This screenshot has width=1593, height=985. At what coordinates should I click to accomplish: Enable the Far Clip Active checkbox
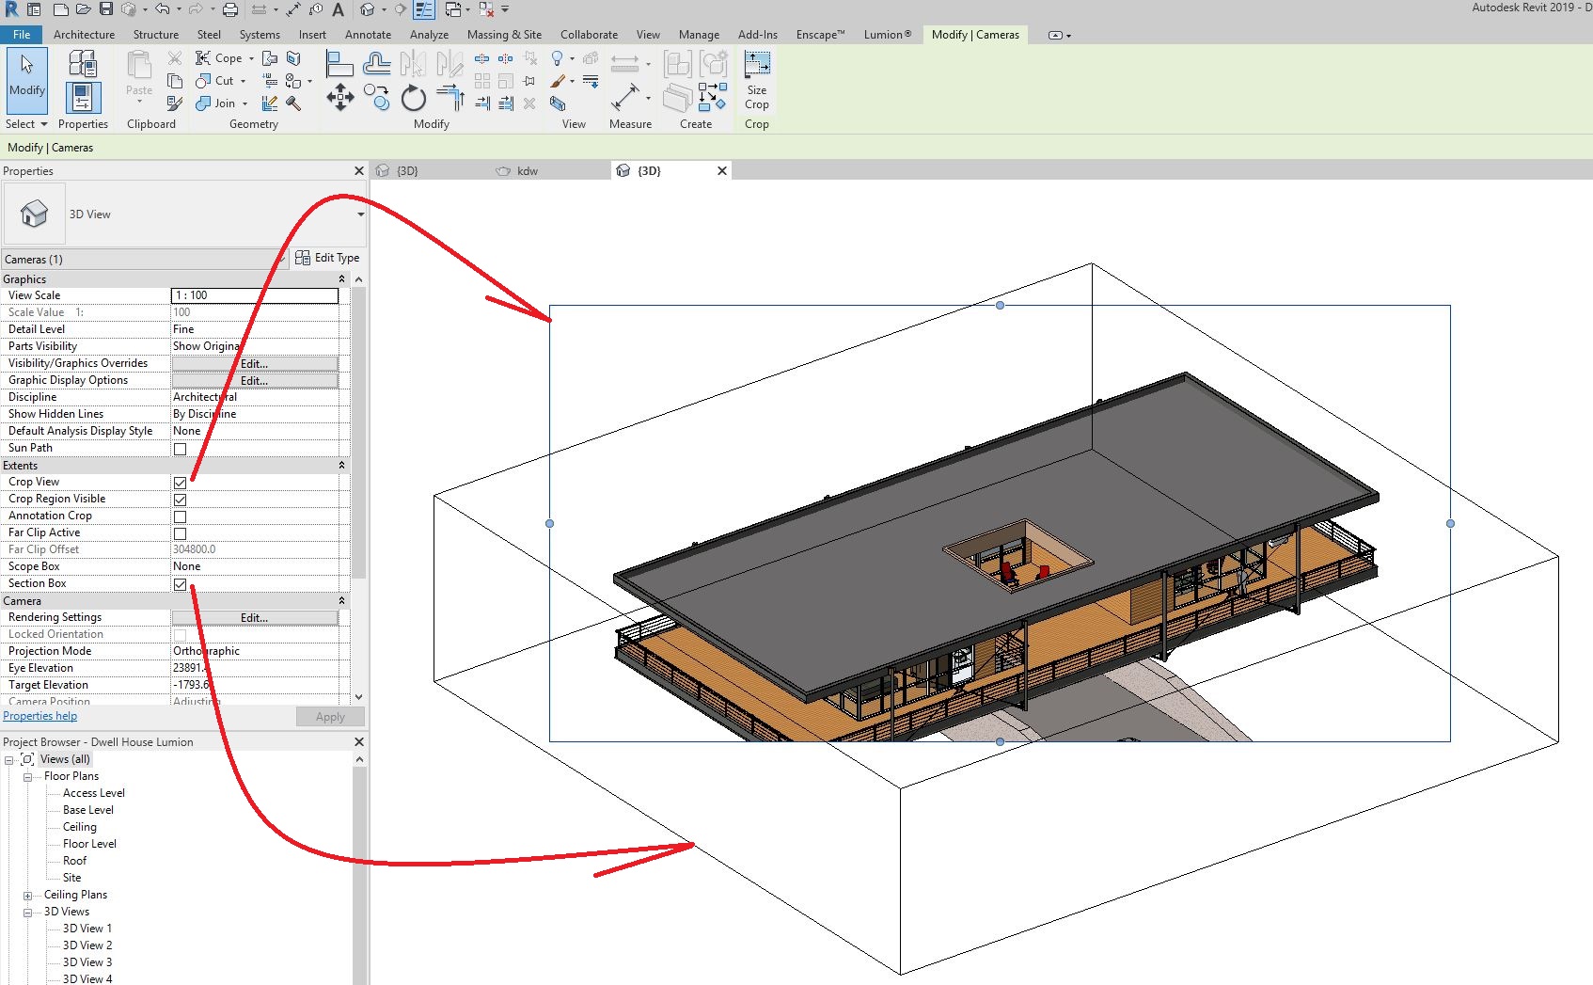coord(180,533)
